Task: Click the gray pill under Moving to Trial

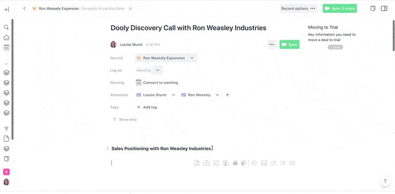Action: tap(335, 47)
